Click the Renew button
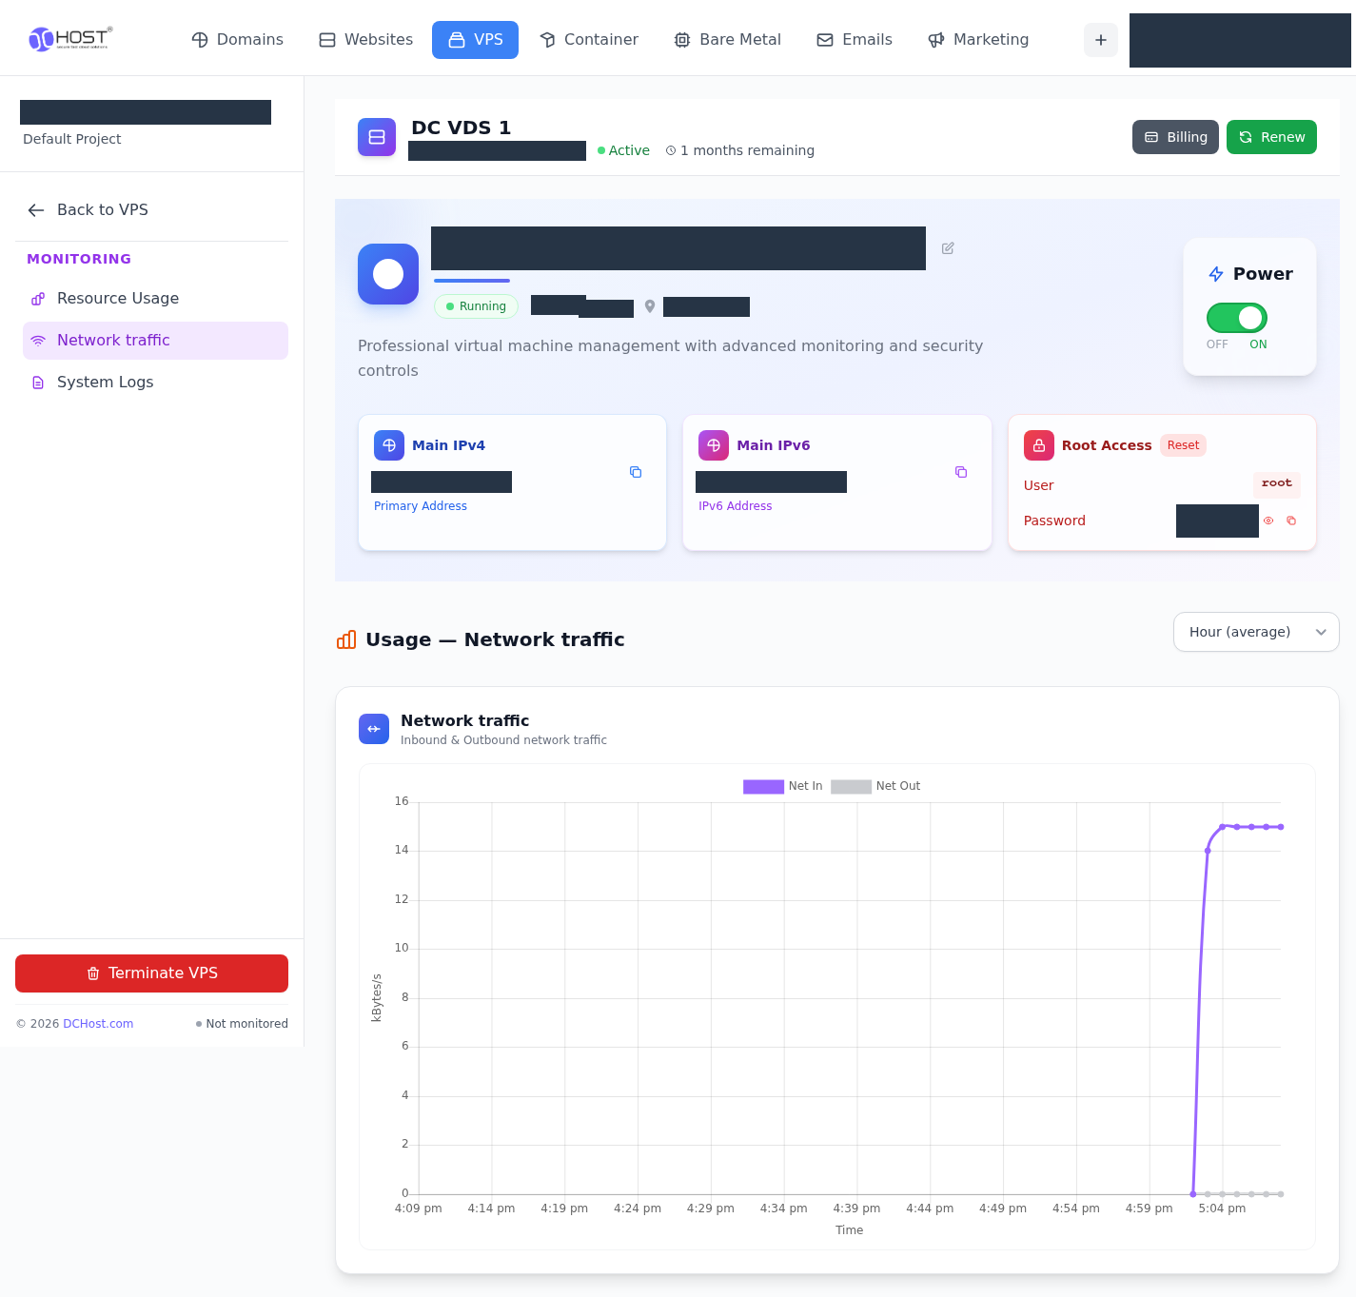1356x1297 pixels. [1271, 137]
